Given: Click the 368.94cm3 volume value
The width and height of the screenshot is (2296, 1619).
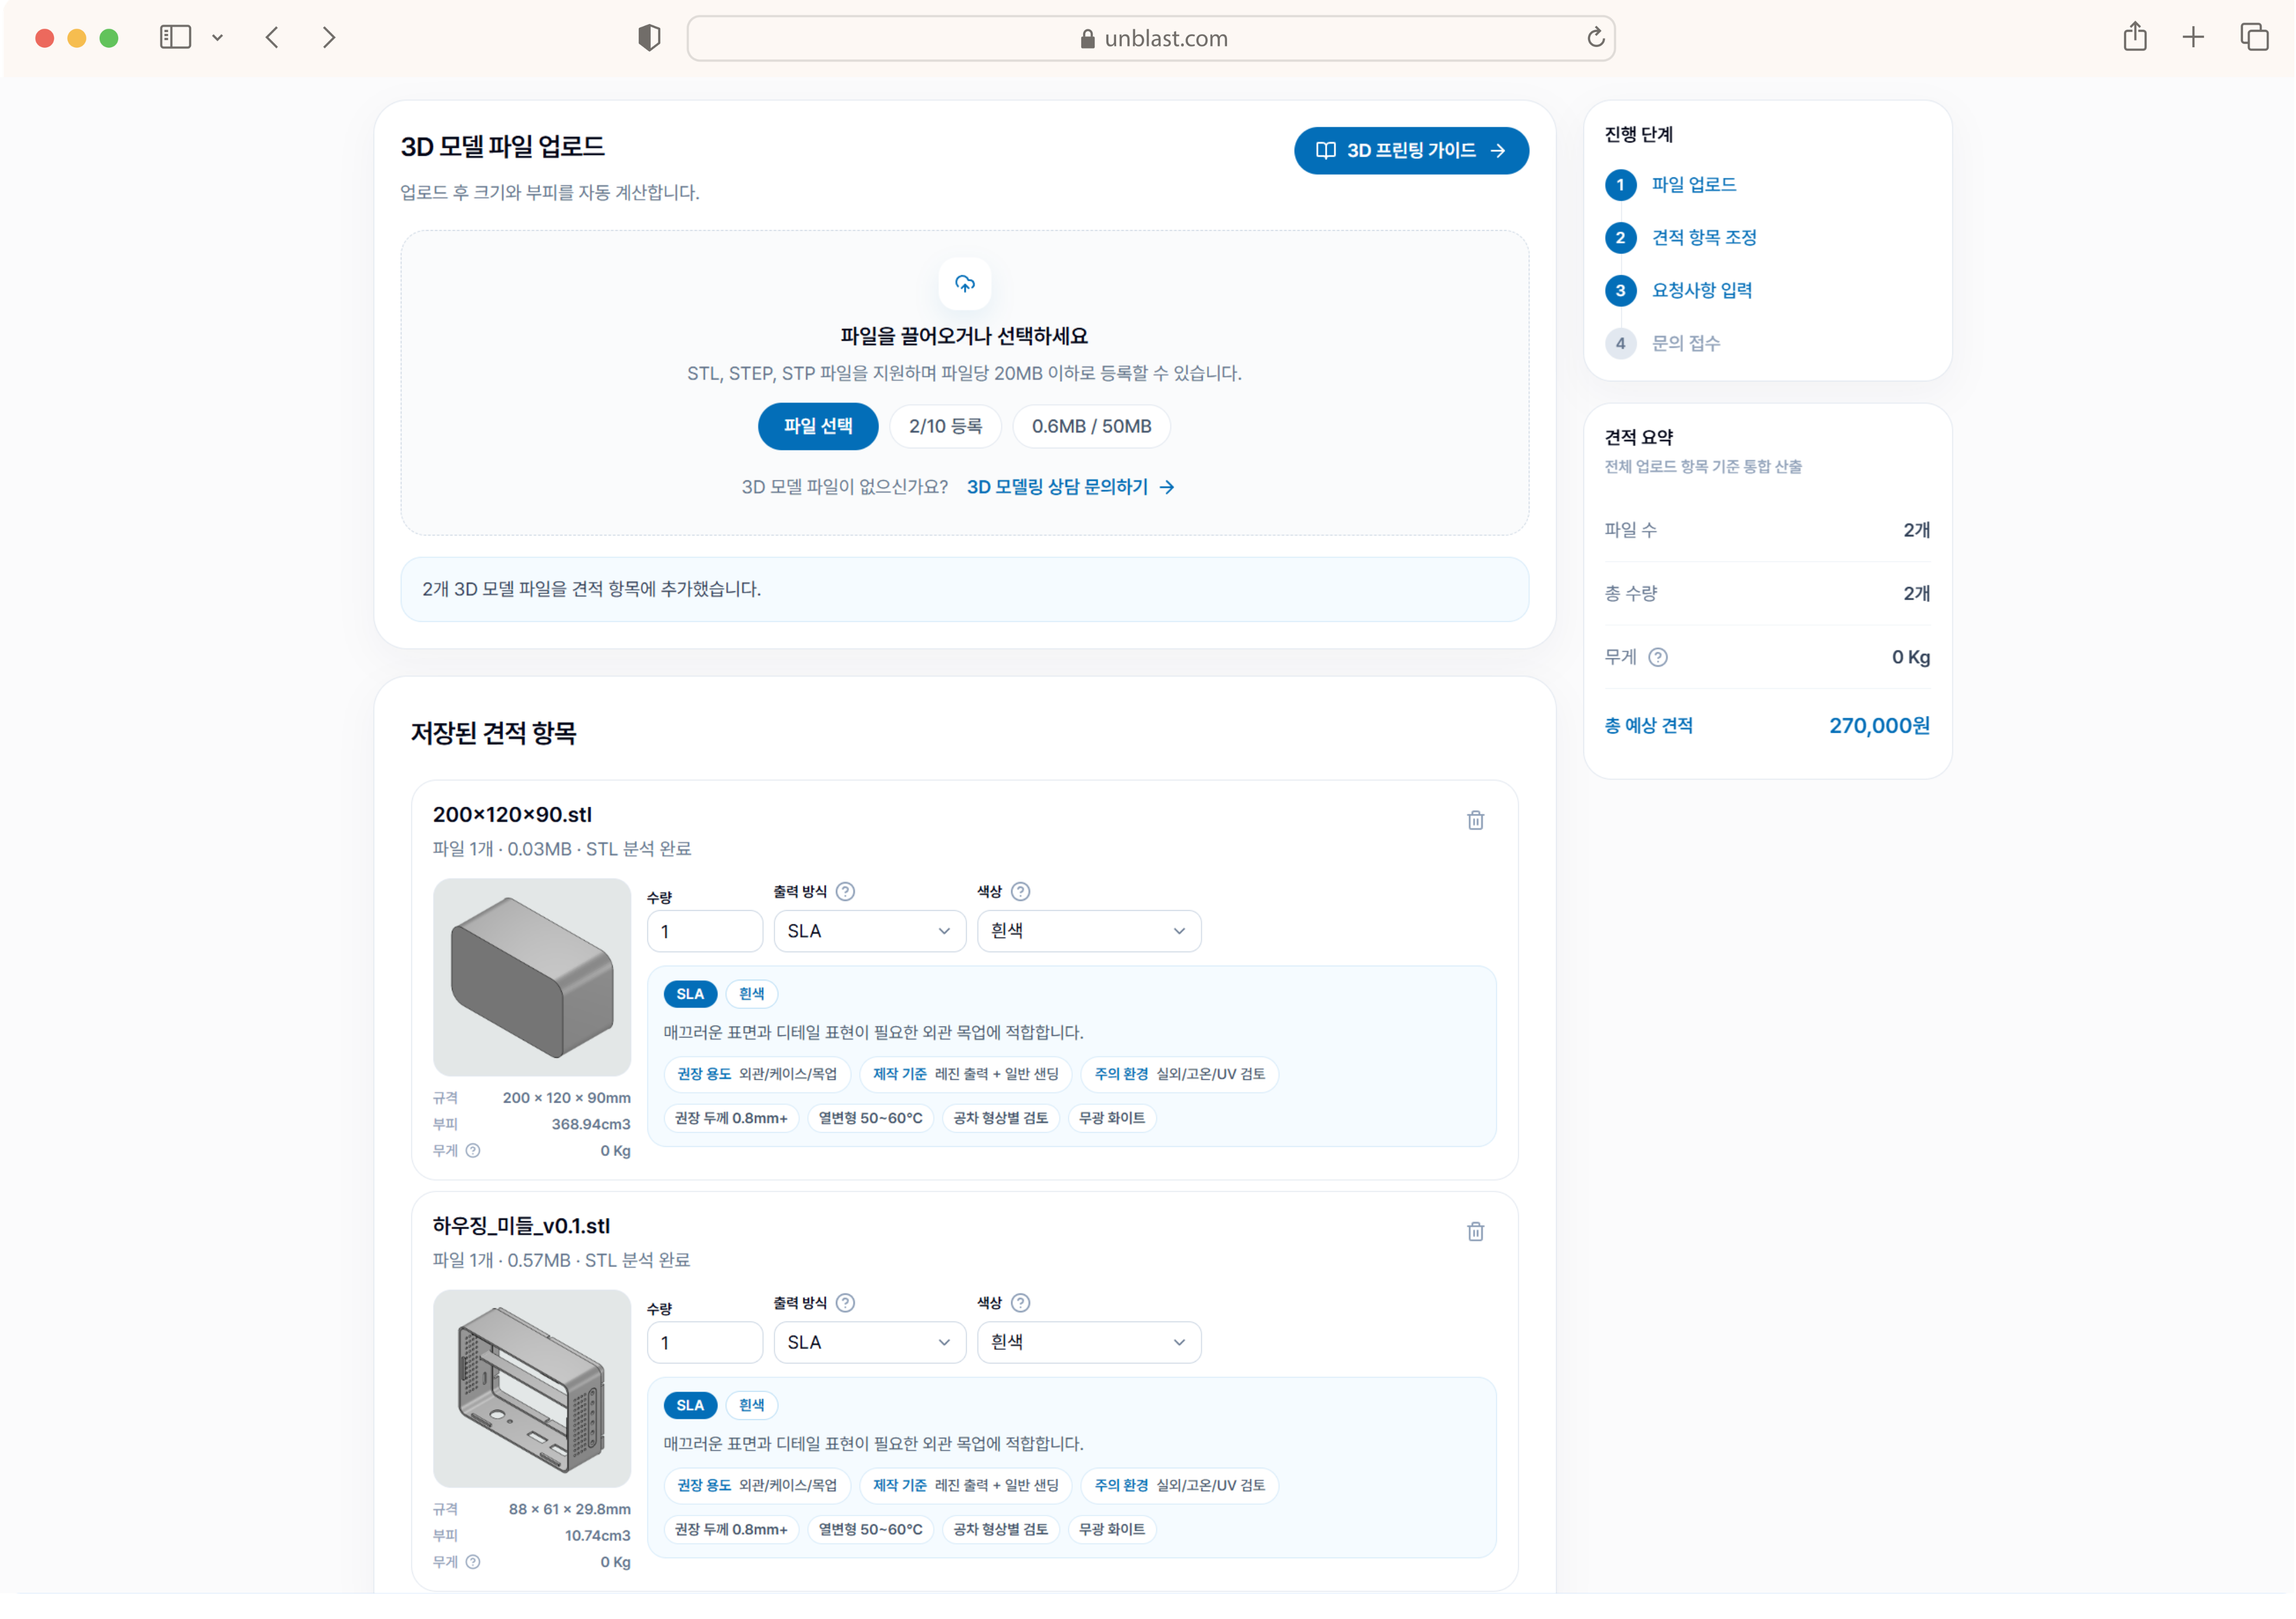Looking at the screenshot, I should [x=591, y=1124].
